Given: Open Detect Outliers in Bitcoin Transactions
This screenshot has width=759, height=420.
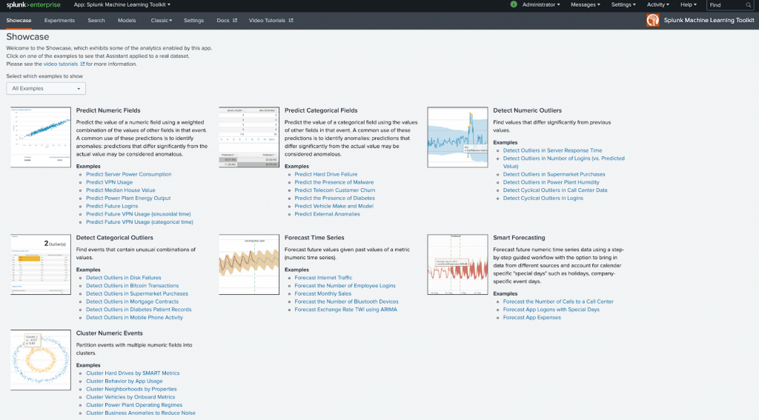Looking at the screenshot, I should 132,285.
